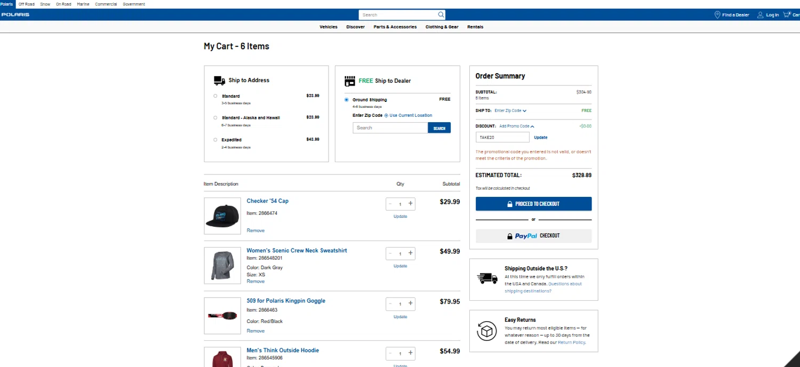Screen dimensions: 800x367
Task: Click the Ship to Address truck icon
Action: 219,81
